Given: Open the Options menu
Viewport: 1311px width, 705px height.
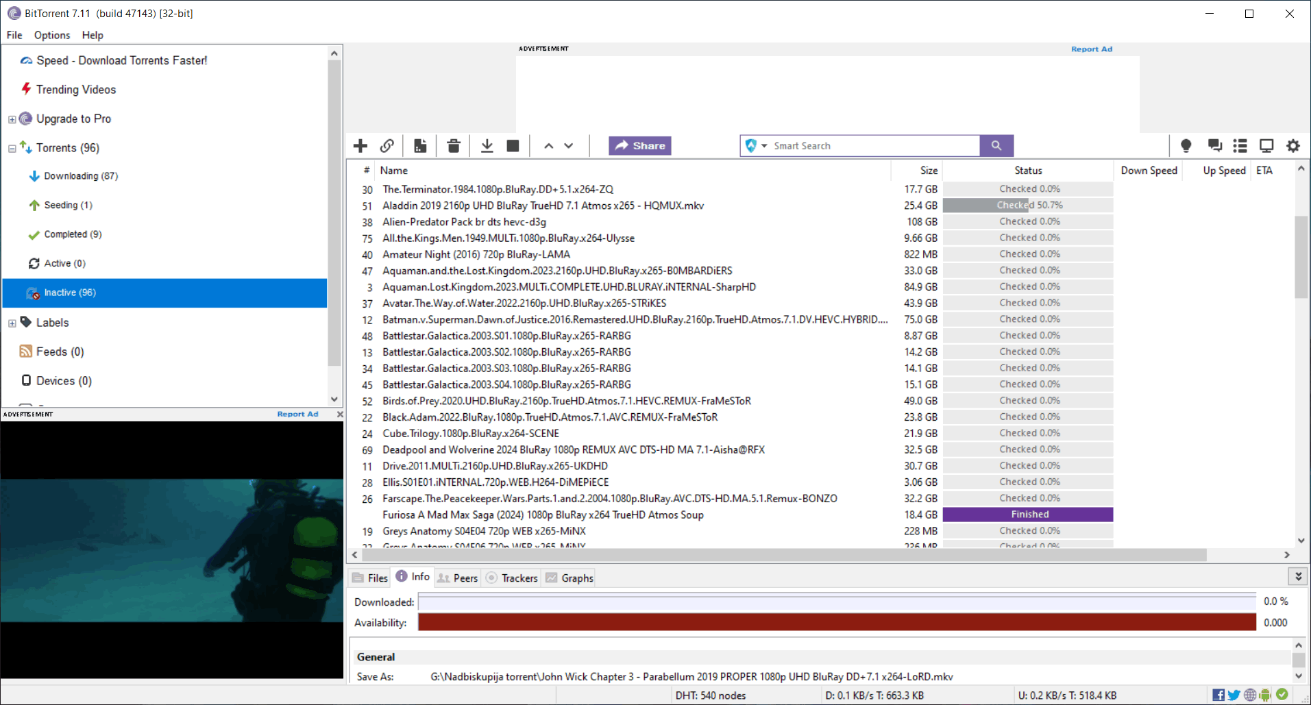Looking at the screenshot, I should pos(52,35).
